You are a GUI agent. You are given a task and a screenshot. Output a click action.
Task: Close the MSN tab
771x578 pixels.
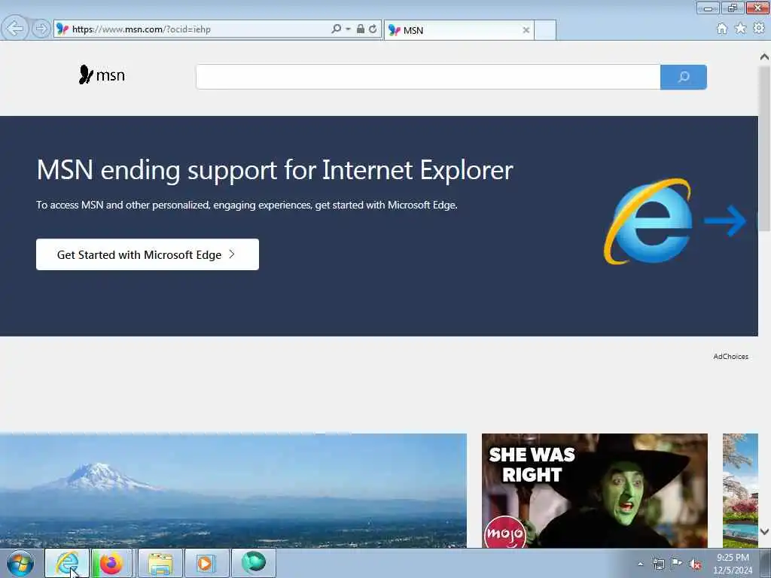526,30
